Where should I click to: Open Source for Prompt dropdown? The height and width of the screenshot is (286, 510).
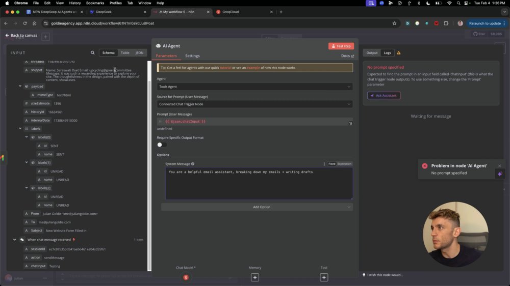point(254,104)
